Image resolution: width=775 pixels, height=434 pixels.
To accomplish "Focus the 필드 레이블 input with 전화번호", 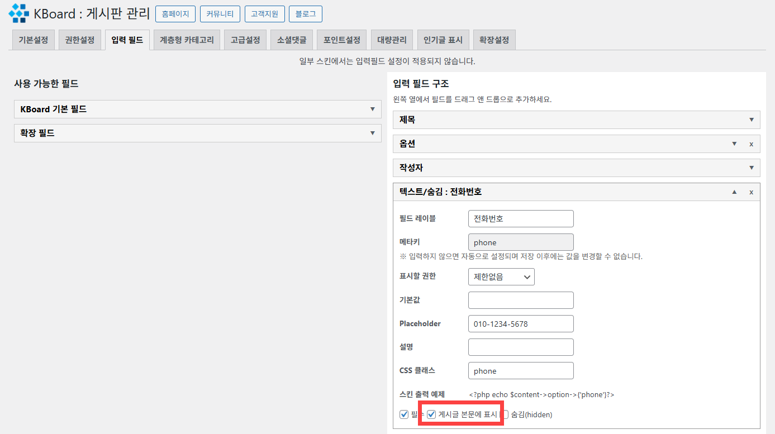I will pos(521,218).
